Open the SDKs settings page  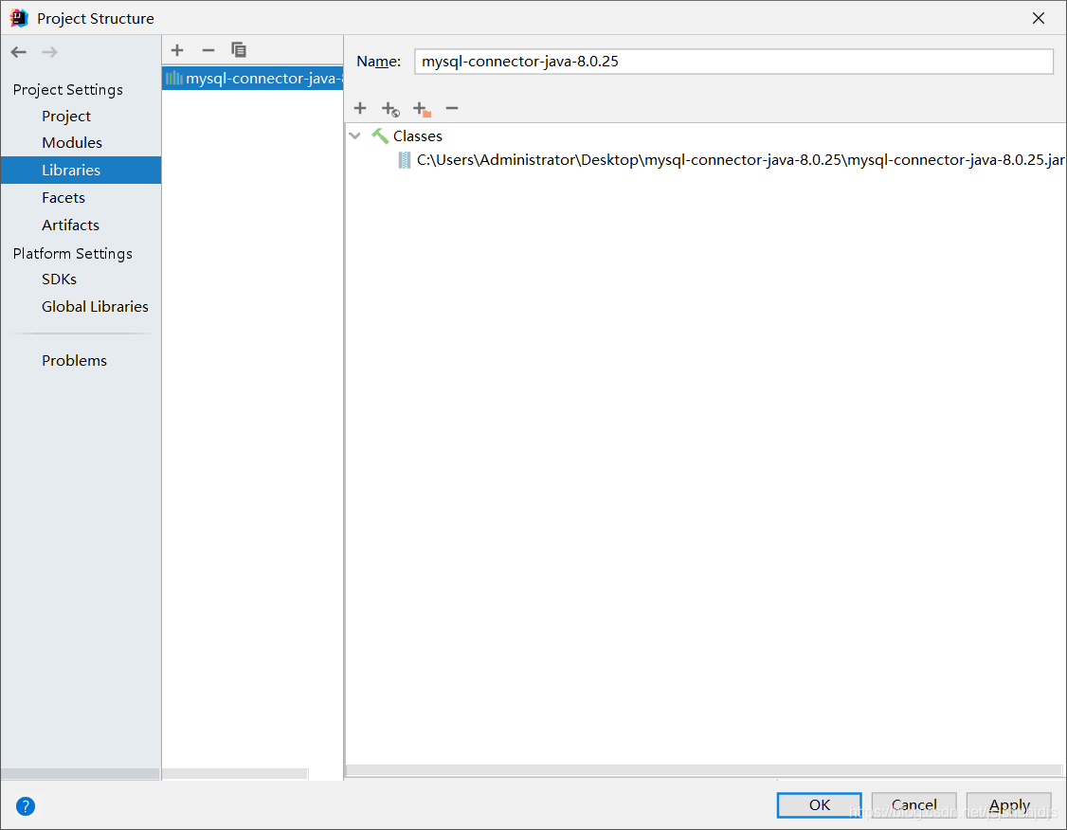tap(59, 279)
